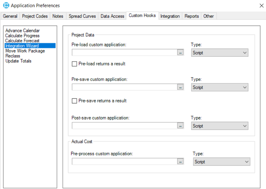The height and width of the screenshot is (189, 266).
Task: Click browse button for Pre-save custom application
Action: coord(180,87)
